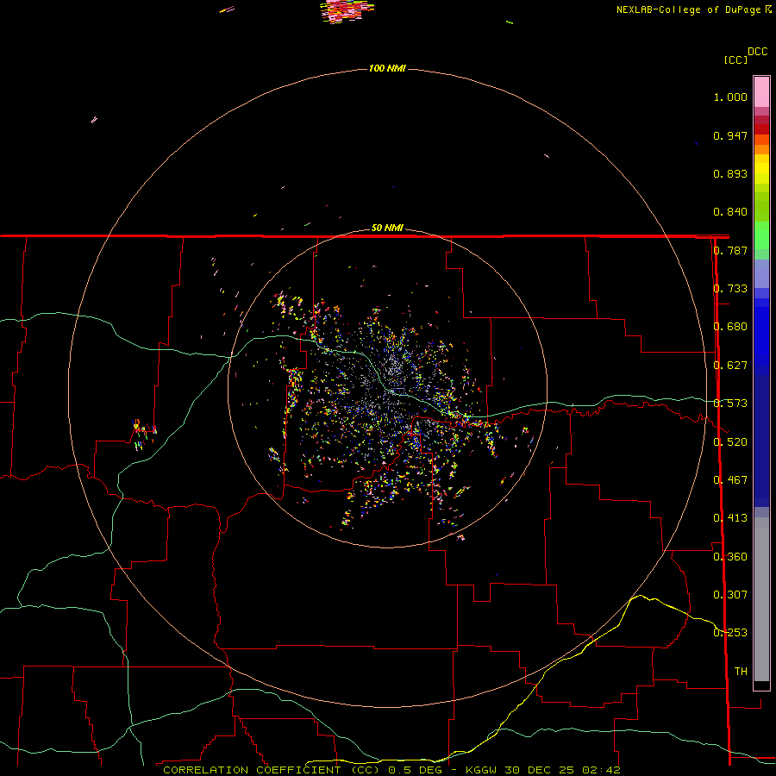
Task: Click the DCC product label above legend
Action: [x=757, y=52]
